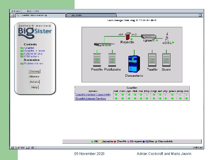Screen dimensions: 213x160
Task: Open the rgraeff router icon
Action: pos(149,36)
